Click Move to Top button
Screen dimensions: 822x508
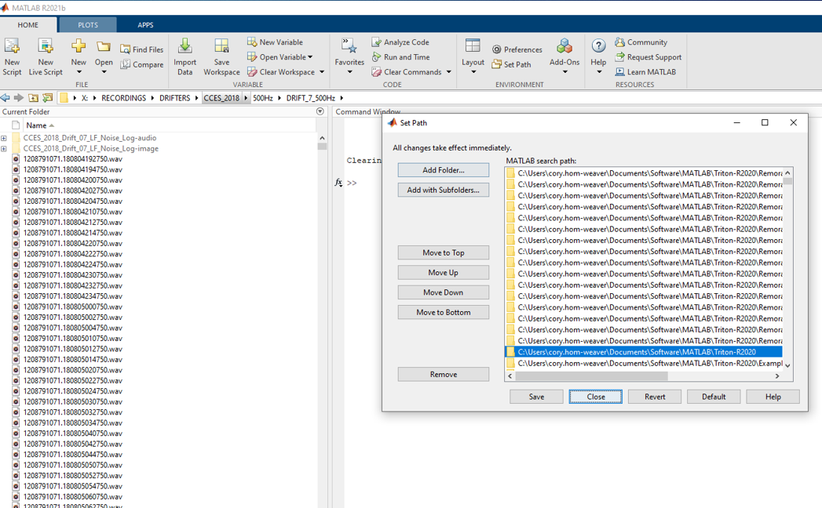click(x=443, y=252)
